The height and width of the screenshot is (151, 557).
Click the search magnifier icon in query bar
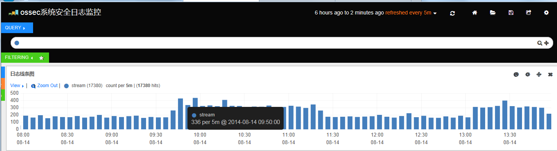[x=539, y=43]
